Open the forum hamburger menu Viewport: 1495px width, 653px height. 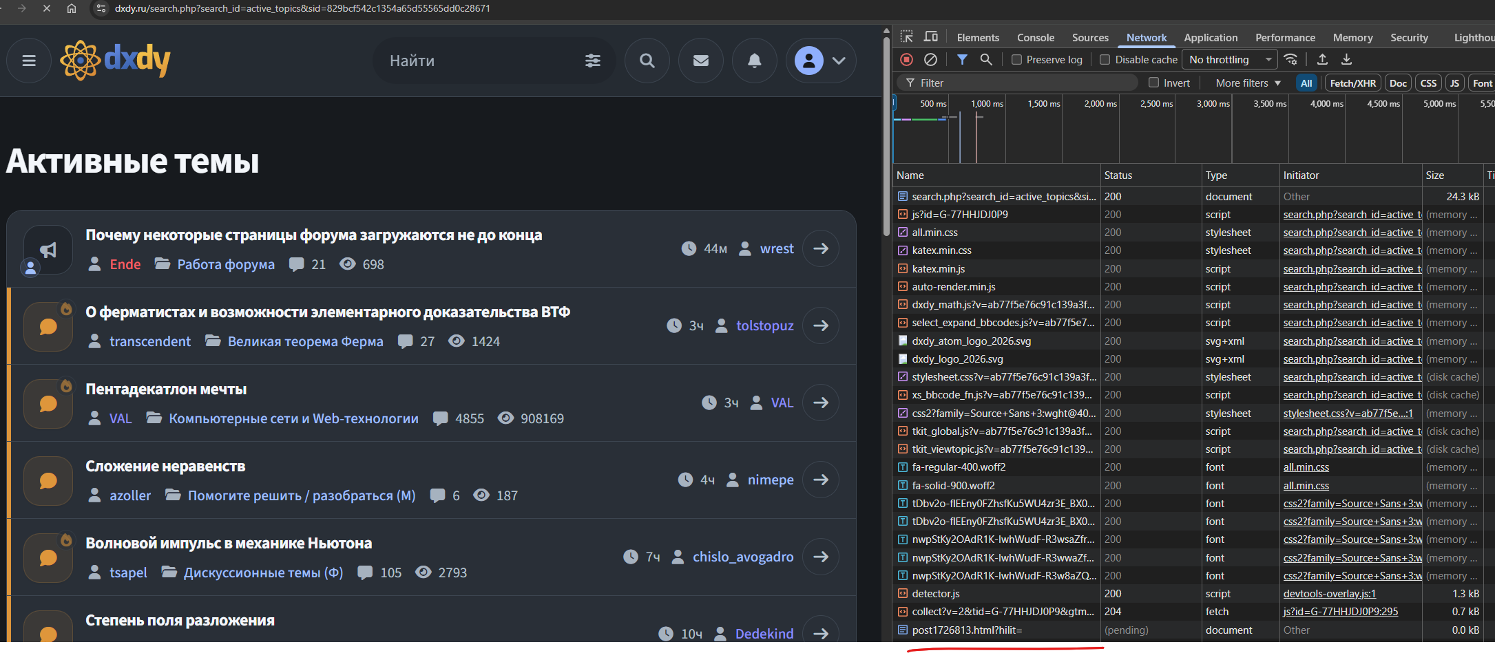coord(29,61)
